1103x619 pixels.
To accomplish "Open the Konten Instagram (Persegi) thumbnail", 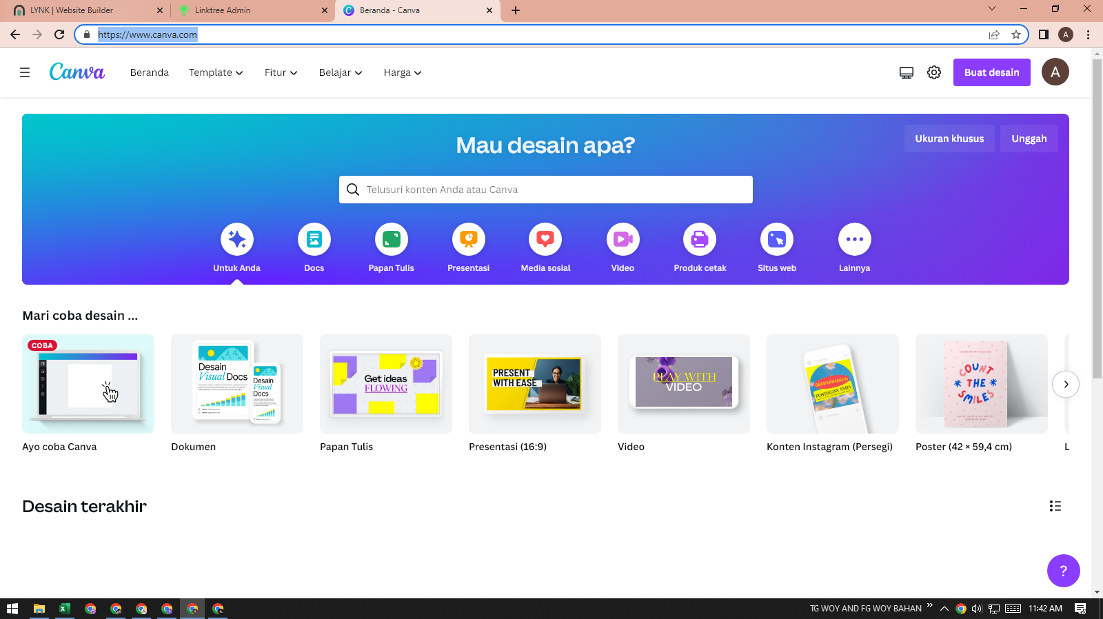I will click(833, 384).
